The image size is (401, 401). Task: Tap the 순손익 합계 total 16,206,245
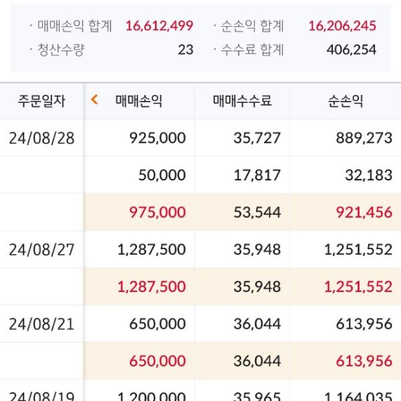(x=342, y=26)
